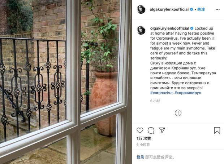Follow the account via 关注 button
Image resolution: width=224 pixels, height=164 pixels.
[x=201, y=9]
